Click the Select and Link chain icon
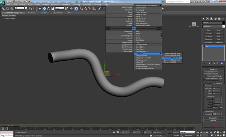Viewport: 226px width, 137px height. pyautogui.click(x=3, y=8)
